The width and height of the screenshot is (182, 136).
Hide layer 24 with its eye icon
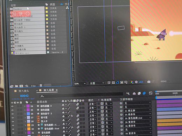click(12, 106)
